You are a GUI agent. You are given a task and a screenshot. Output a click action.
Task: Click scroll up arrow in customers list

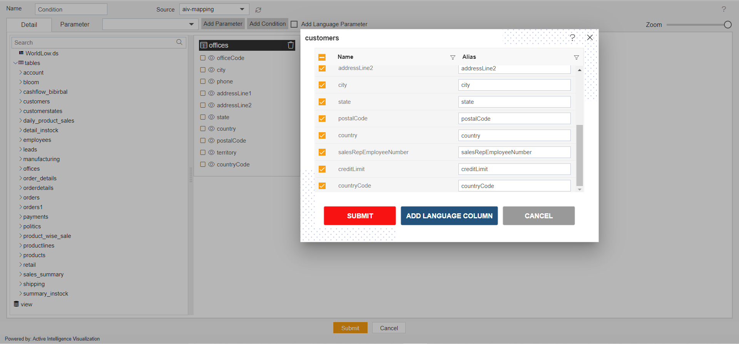point(579,70)
